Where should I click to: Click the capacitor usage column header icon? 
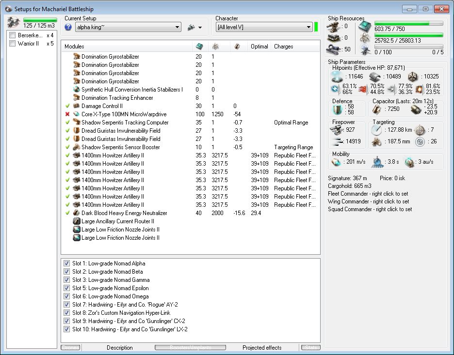[x=237, y=46]
